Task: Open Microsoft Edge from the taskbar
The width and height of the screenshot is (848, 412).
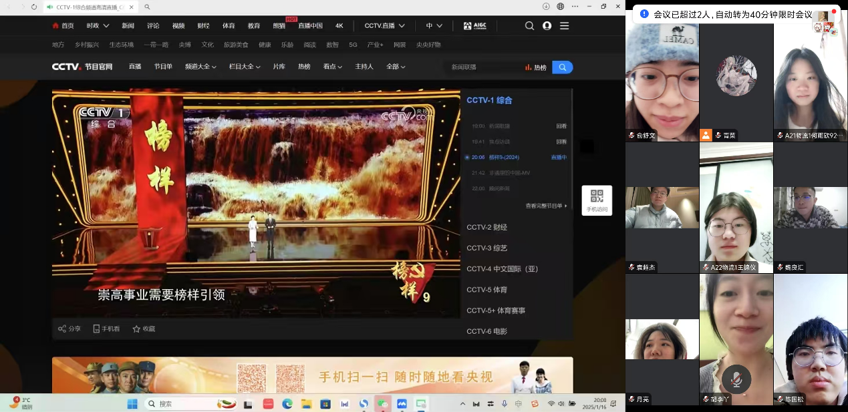Action: (x=287, y=404)
